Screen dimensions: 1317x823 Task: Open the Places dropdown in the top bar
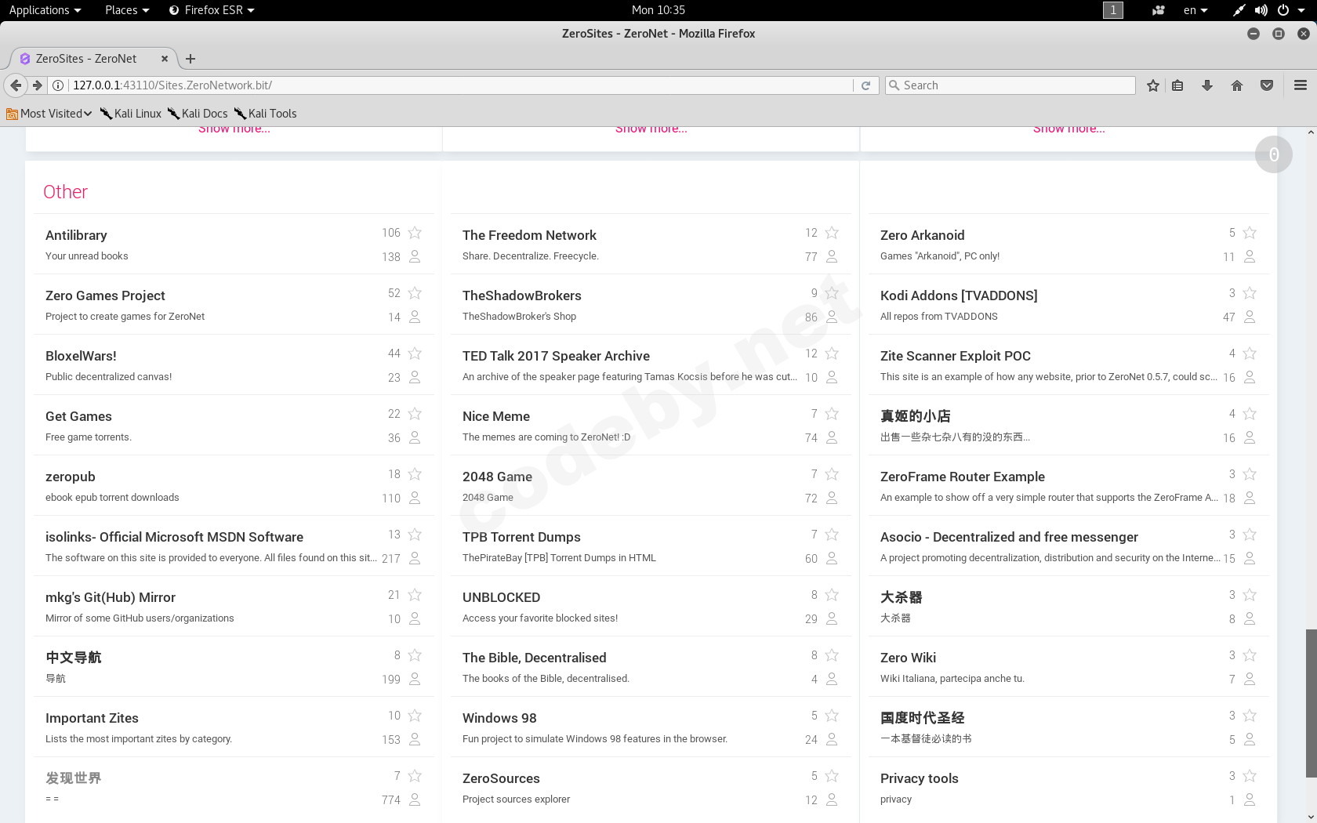click(x=126, y=10)
